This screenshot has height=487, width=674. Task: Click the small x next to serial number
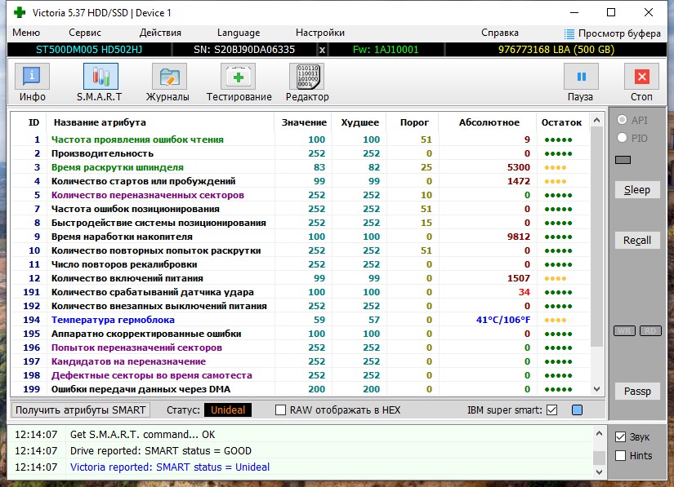pos(322,51)
